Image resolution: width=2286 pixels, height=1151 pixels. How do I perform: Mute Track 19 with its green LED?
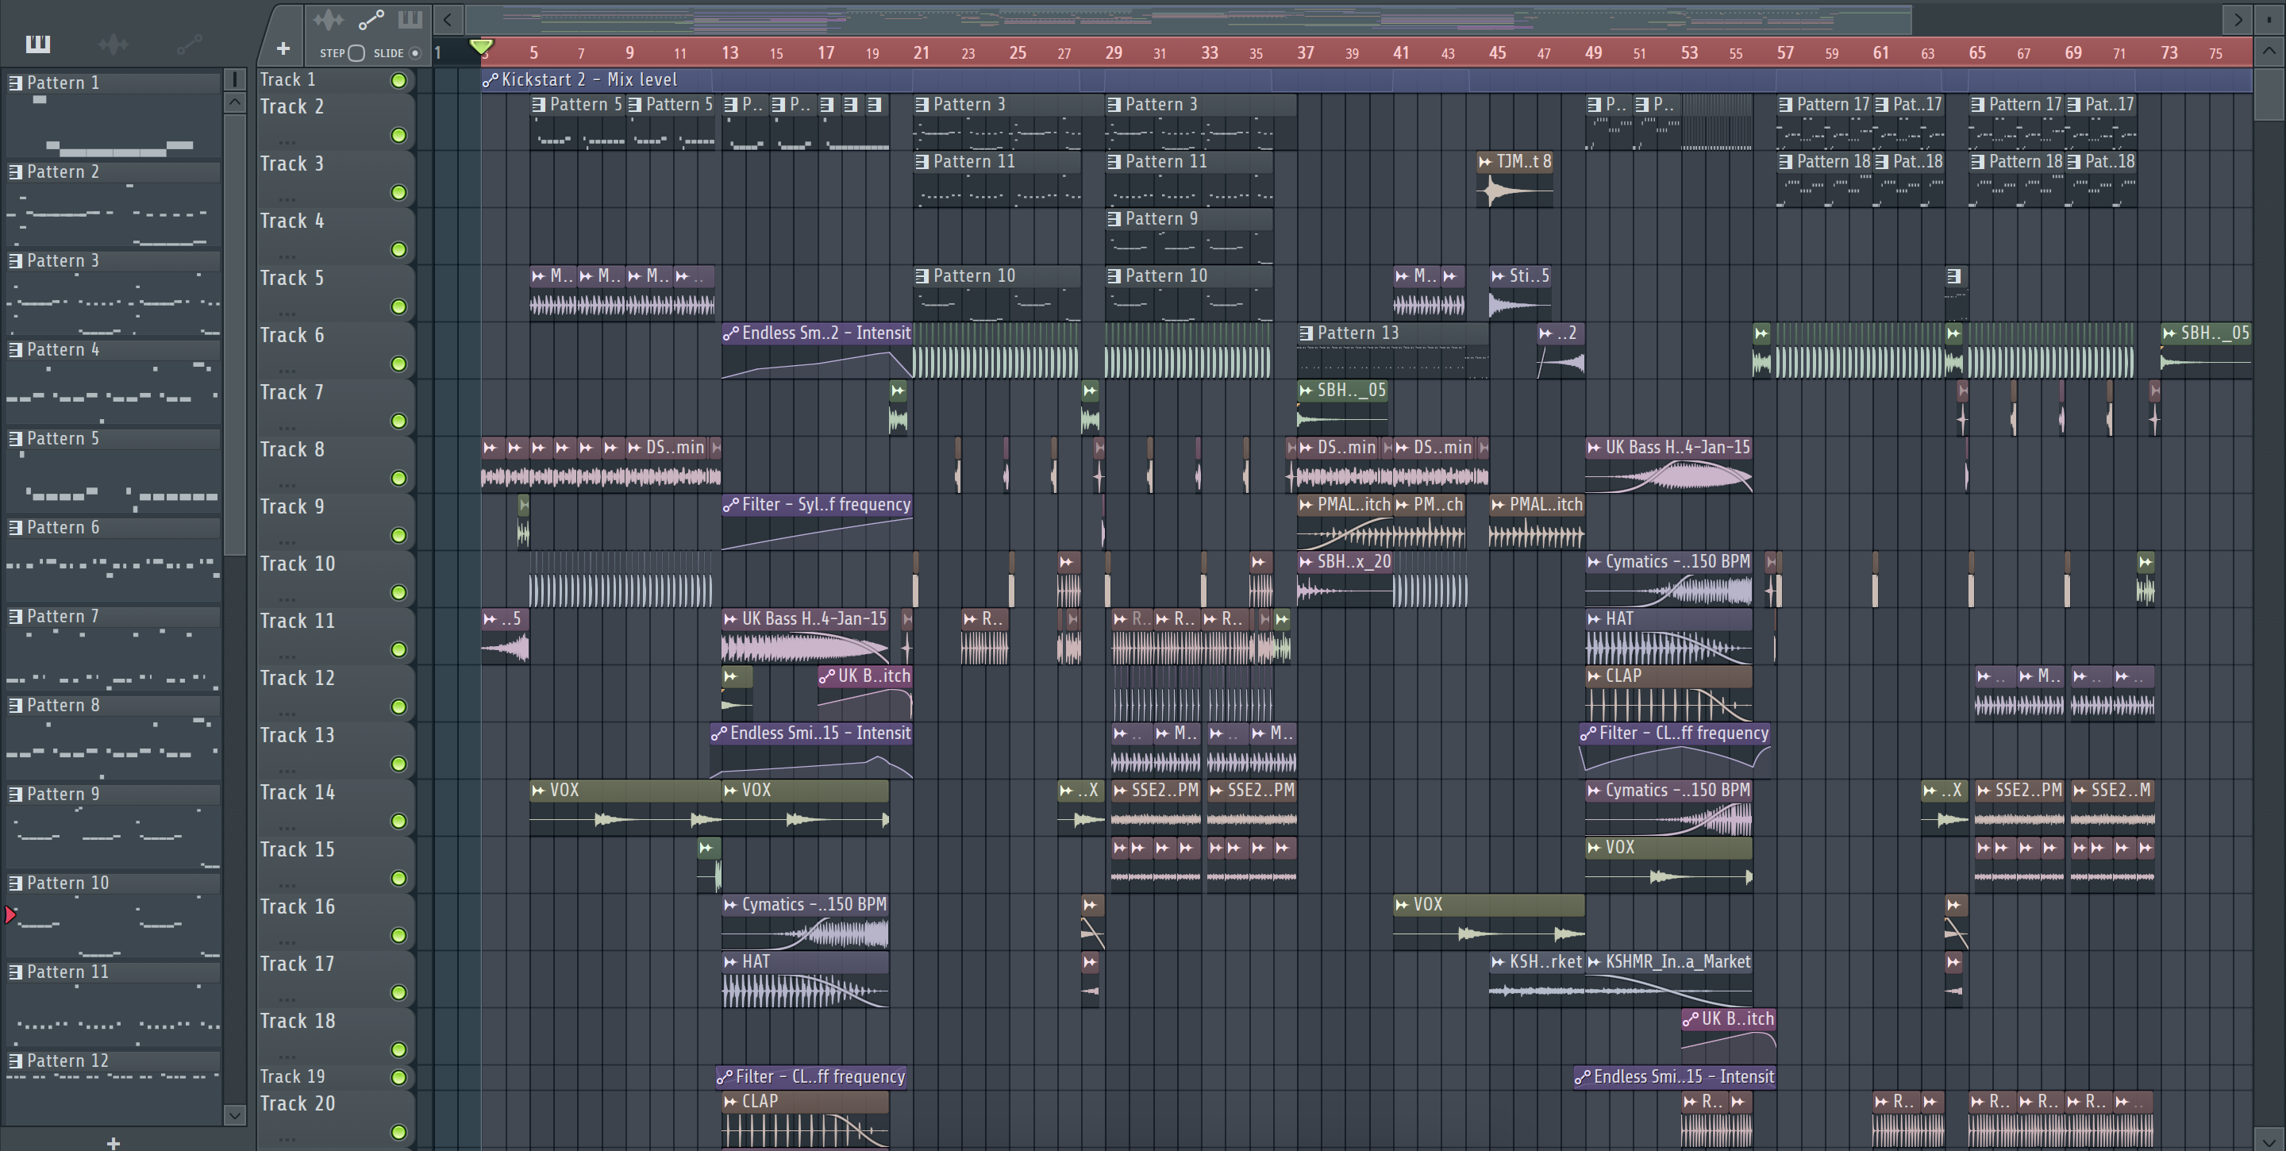(398, 1077)
